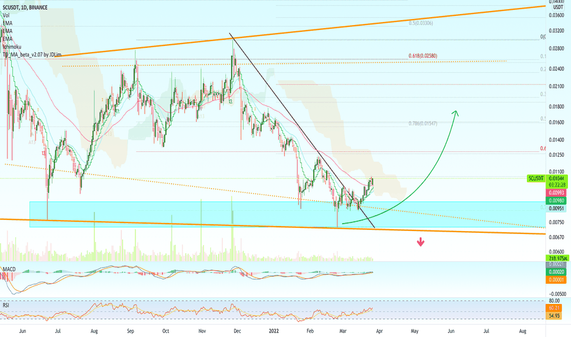Viewport: 571px width, 337px height.
Task: Click the 0.03600 price axis label
Action: (556, 15)
